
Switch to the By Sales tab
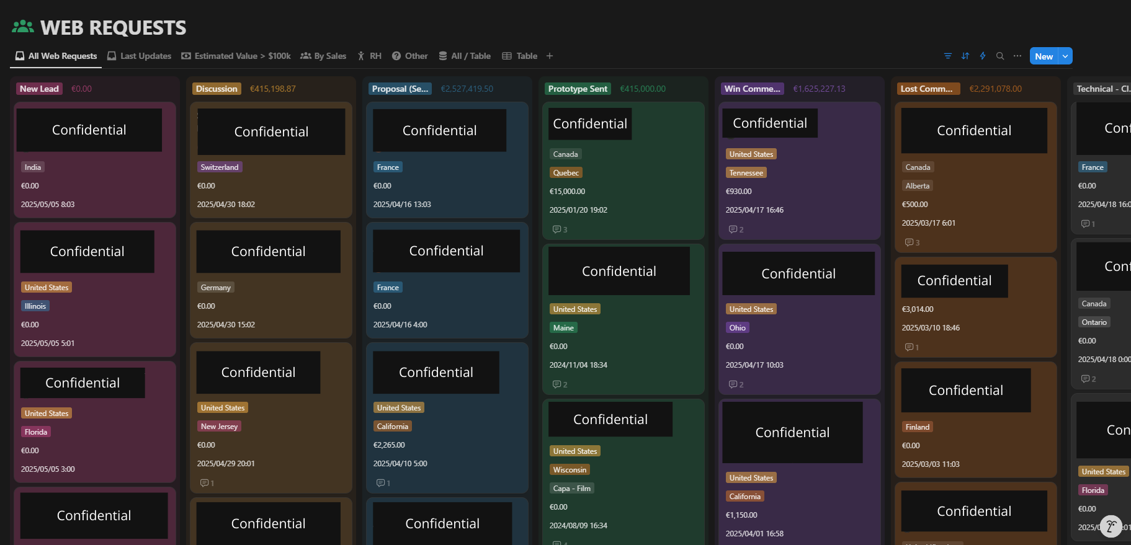coord(323,56)
